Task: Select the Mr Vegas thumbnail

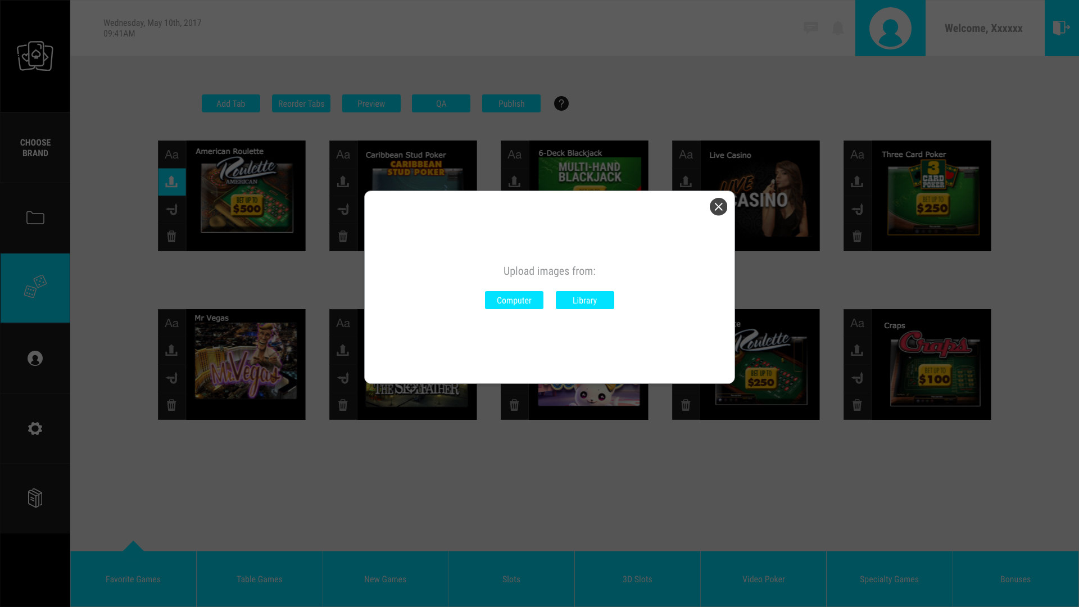Action: tap(246, 360)
